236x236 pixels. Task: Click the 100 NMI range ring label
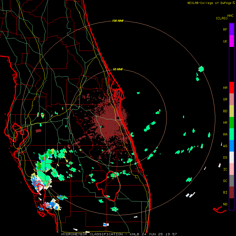(118, 21)
